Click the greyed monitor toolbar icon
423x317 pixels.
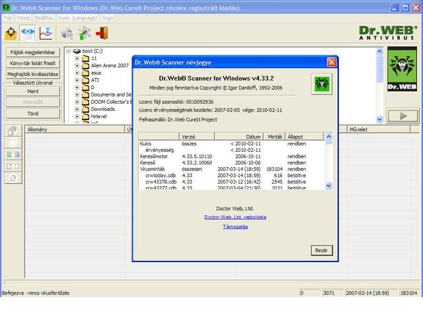pyautogui.click(x=67, y=34)
